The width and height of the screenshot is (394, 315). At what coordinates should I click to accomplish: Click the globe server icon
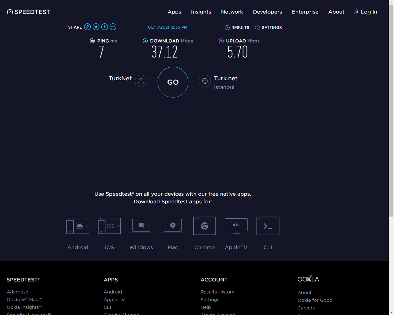[205, 81]
